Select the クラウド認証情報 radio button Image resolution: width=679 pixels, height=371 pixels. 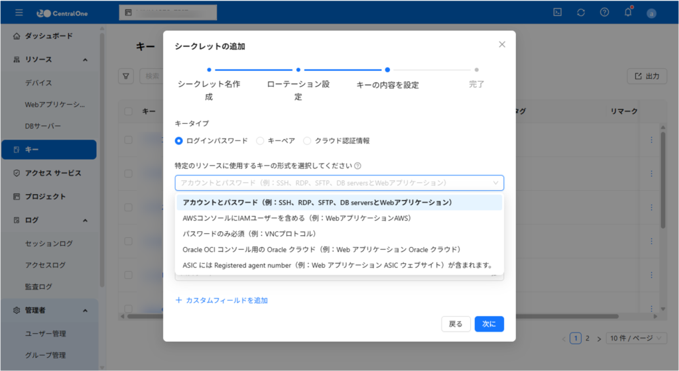[x=307, y=140]
